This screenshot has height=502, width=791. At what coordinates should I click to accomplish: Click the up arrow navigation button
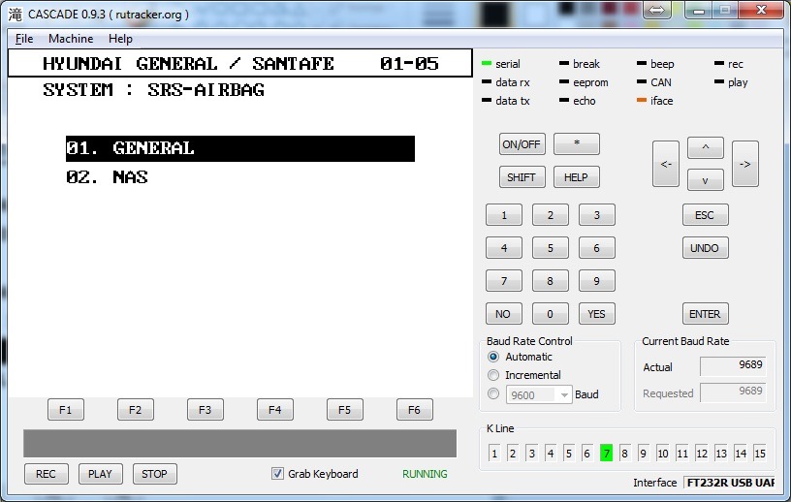(x=706, y=147)
